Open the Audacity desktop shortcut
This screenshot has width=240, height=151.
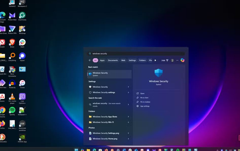click(x=12, y=84)
